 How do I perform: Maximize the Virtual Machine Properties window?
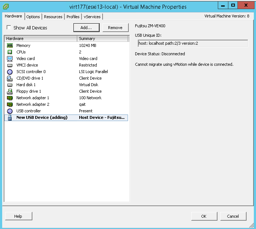point(233,5)
